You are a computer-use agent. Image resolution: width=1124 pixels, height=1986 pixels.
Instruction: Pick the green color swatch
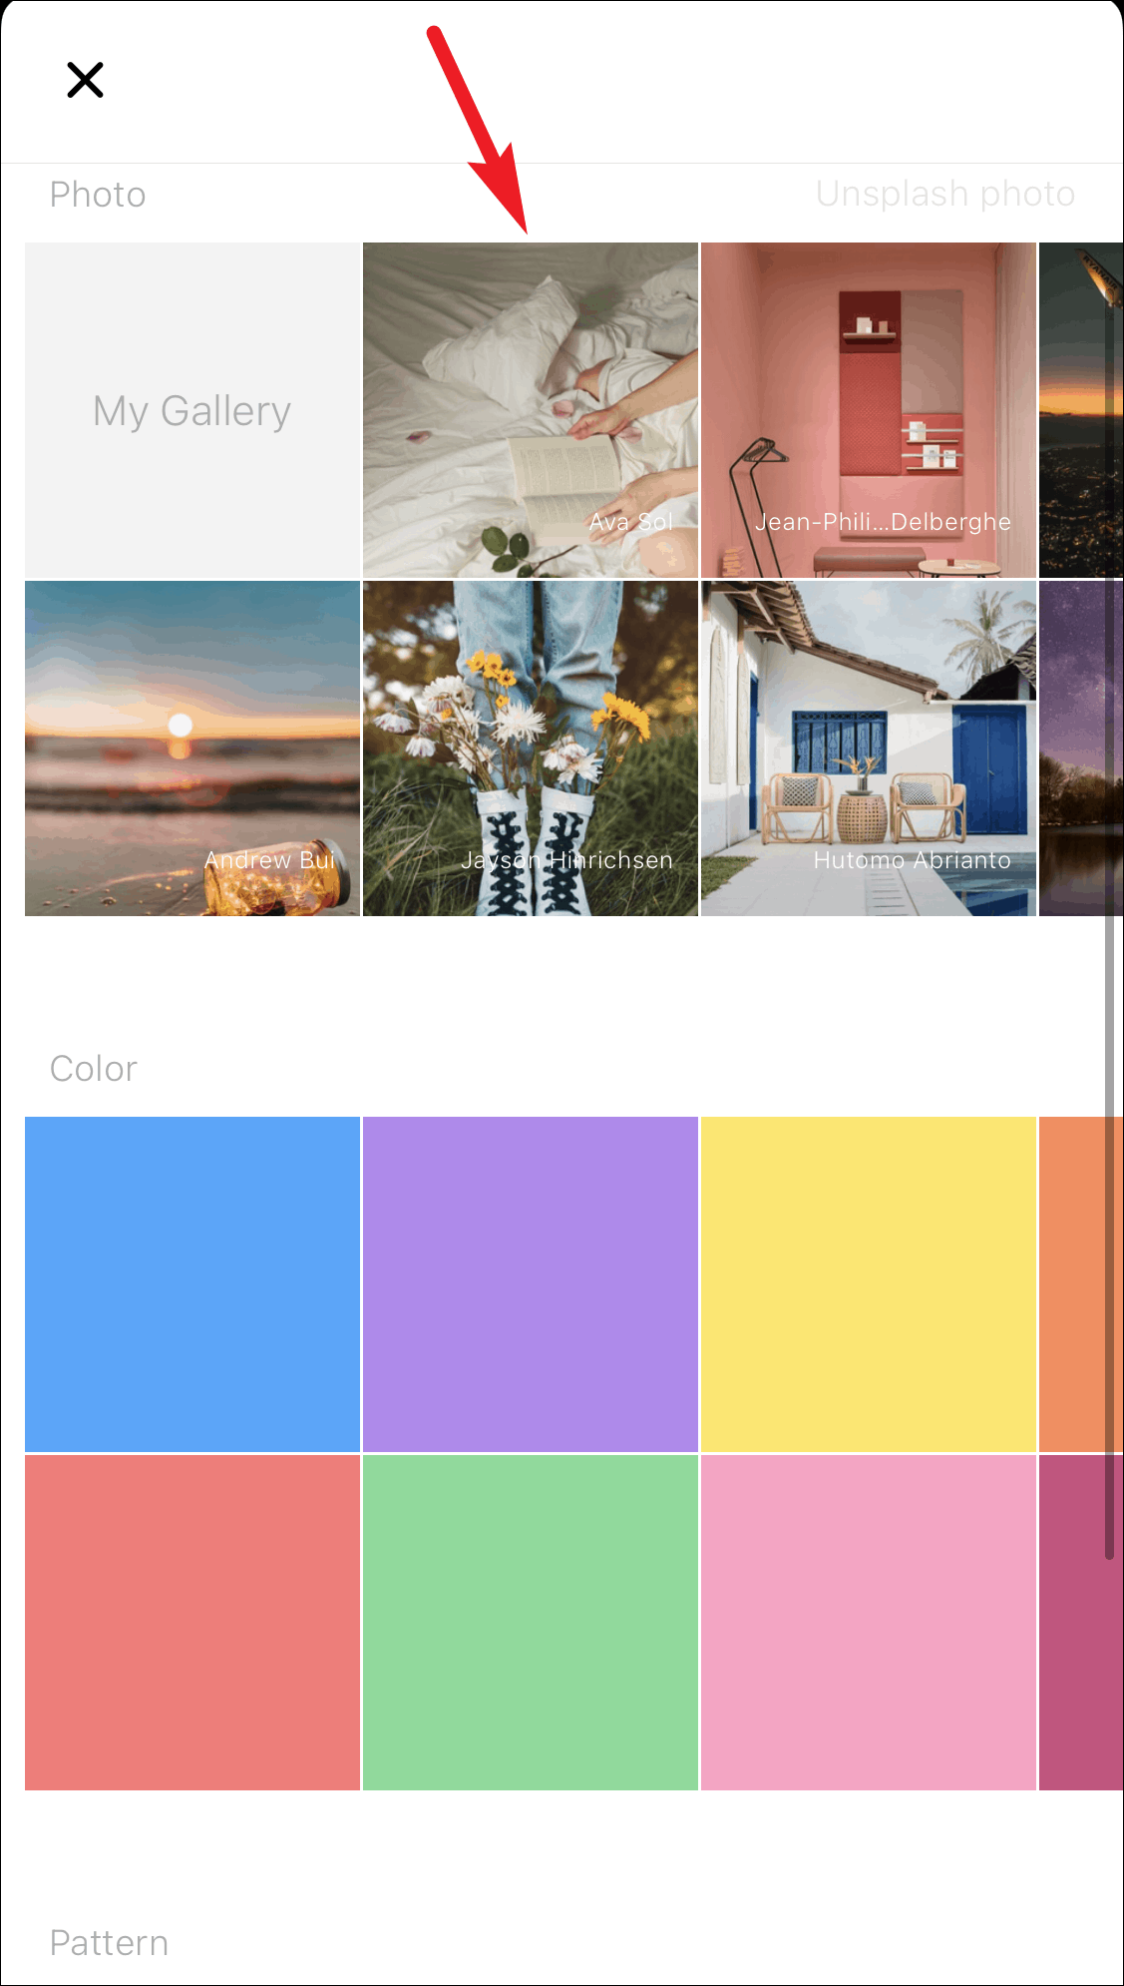tap(531, 1623)
